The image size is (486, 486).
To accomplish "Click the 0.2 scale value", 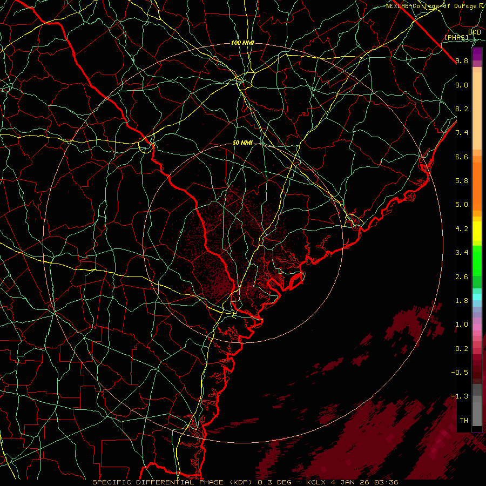I will click(462, 349).
